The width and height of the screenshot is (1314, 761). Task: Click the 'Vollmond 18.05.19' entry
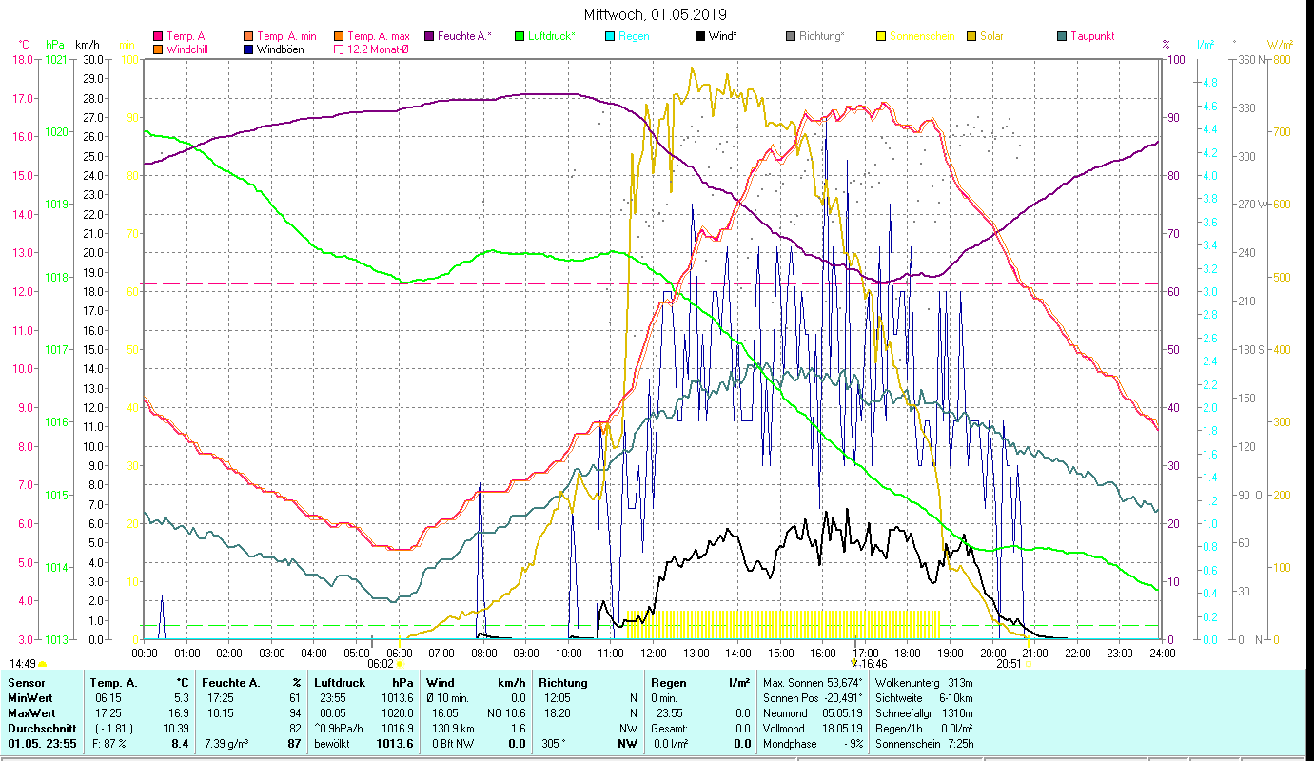coord(814,728)
